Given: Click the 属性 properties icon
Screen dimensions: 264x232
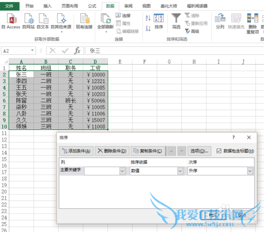Looking at the screenshot, I should click(119, 23).
